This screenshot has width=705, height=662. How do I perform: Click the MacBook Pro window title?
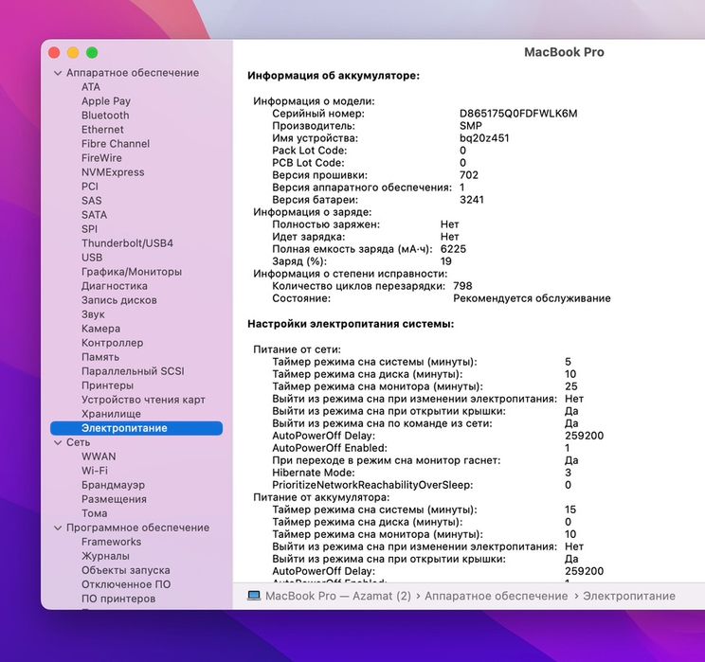pos(564,52)
